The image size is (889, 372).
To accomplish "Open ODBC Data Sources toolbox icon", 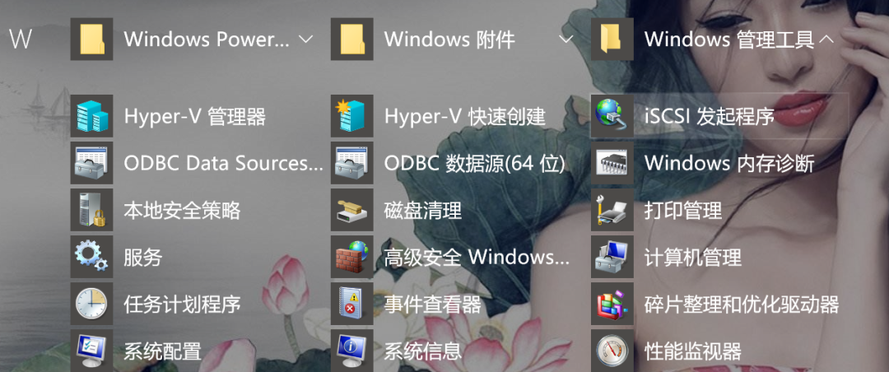I will coord(92,163).
